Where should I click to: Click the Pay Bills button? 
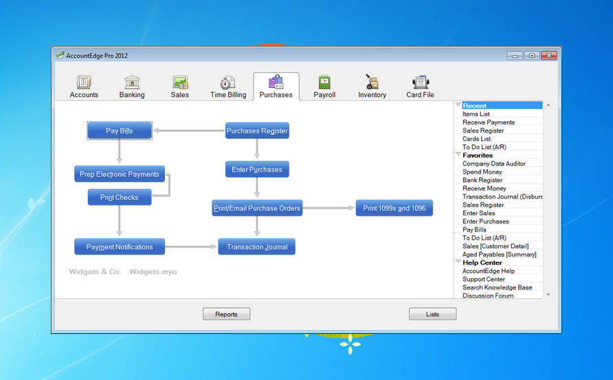pyautogui.click(x=120, y=131)
